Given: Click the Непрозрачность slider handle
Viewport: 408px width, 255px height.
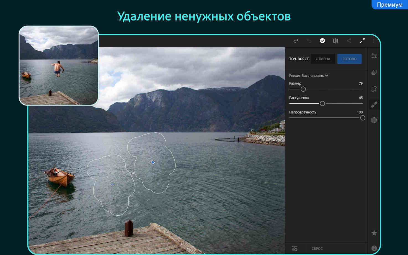Looking at the screenshot, I should [x=363, y=118].
